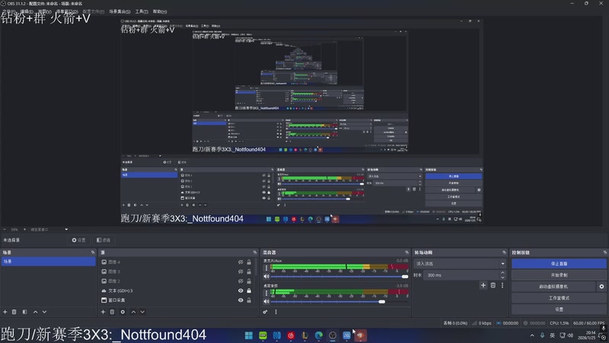Open Mic/Aux channel three-dot options

click(x=266, y=268)
